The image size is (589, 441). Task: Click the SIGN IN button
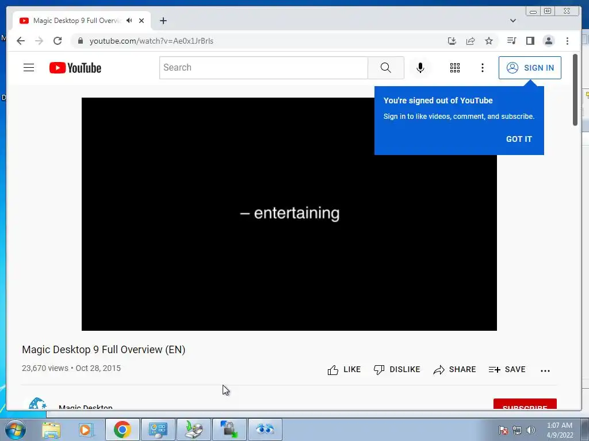coord(530,68)
